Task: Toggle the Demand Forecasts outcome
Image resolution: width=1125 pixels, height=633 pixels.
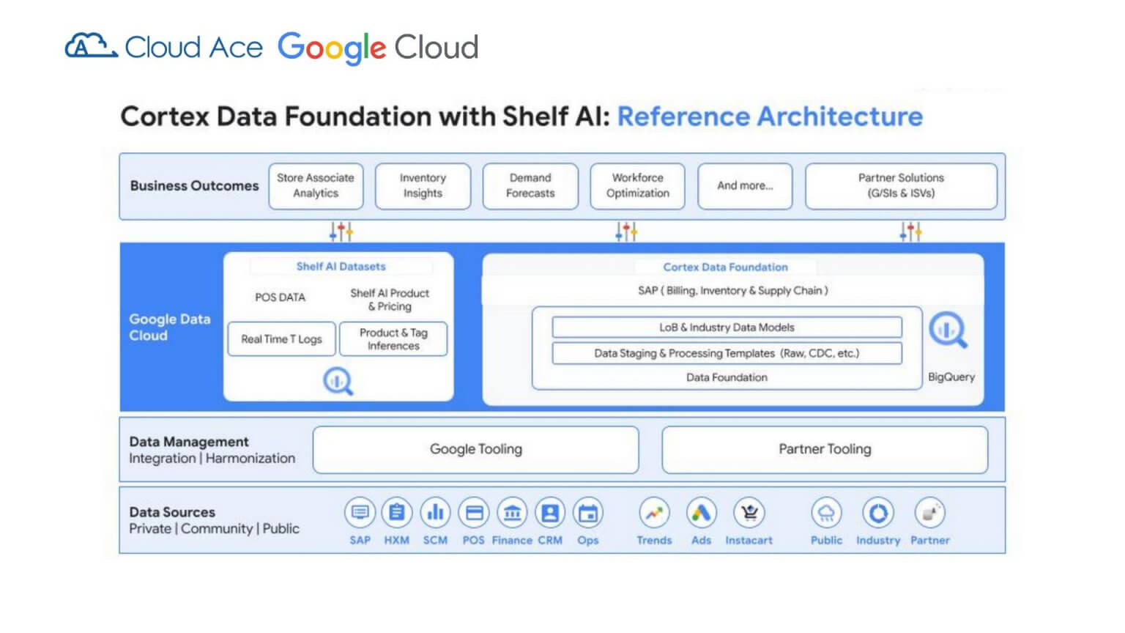Action: (530, 186)
